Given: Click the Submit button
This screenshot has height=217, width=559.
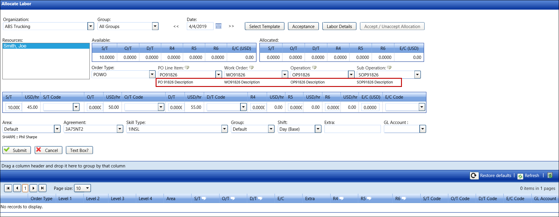Looking at the screenshot, I should (17, 150).
